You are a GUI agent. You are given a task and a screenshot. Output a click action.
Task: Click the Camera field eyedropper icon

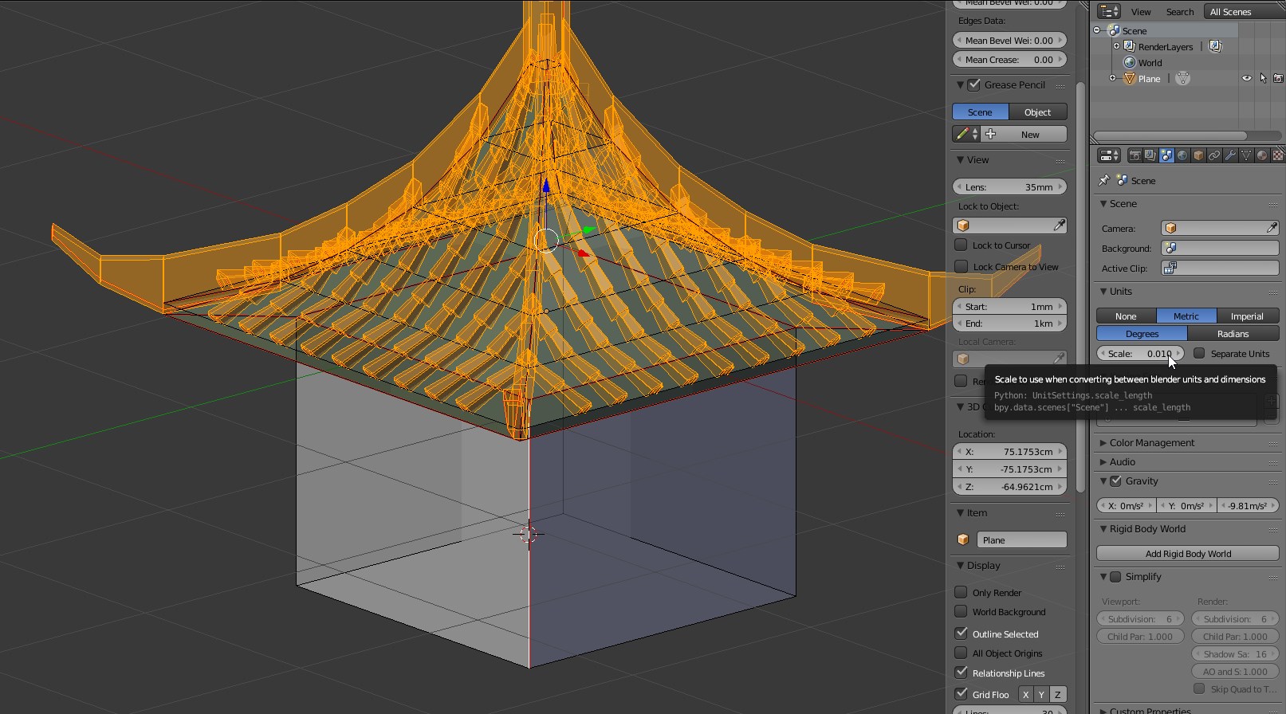tap(1272, 228)
